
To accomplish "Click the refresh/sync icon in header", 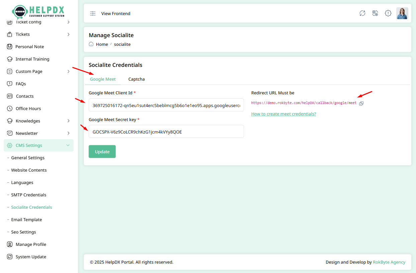I will pyautogui.click(x=362, y=13).
